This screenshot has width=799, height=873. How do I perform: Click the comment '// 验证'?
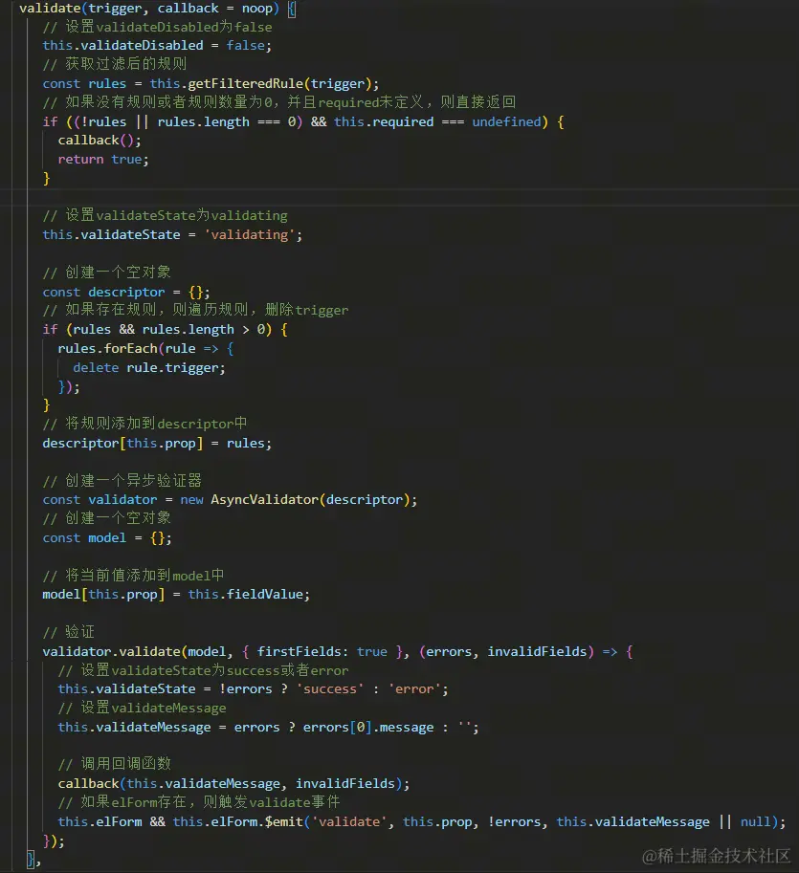click(x=69, y=632)
